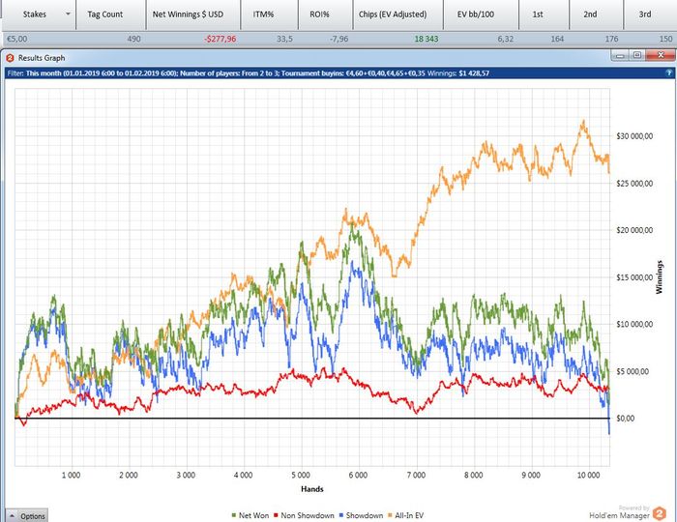Click the blue Showdown legend swatch
Viewport: 677px width, 522px height.
click(341, 515)
